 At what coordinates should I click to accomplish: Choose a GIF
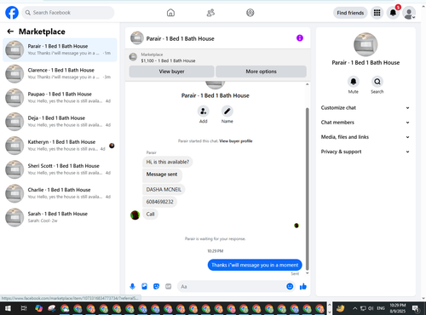point(169,287)
